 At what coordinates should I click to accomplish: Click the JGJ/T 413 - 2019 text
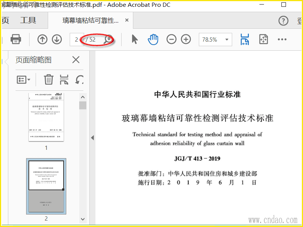[x=197, y=159]
